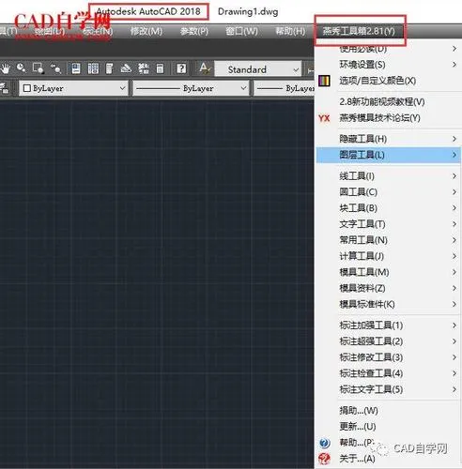Open the 修改(M) menu
The height and width of the screenshot is (469, 462).
point(146,31)
